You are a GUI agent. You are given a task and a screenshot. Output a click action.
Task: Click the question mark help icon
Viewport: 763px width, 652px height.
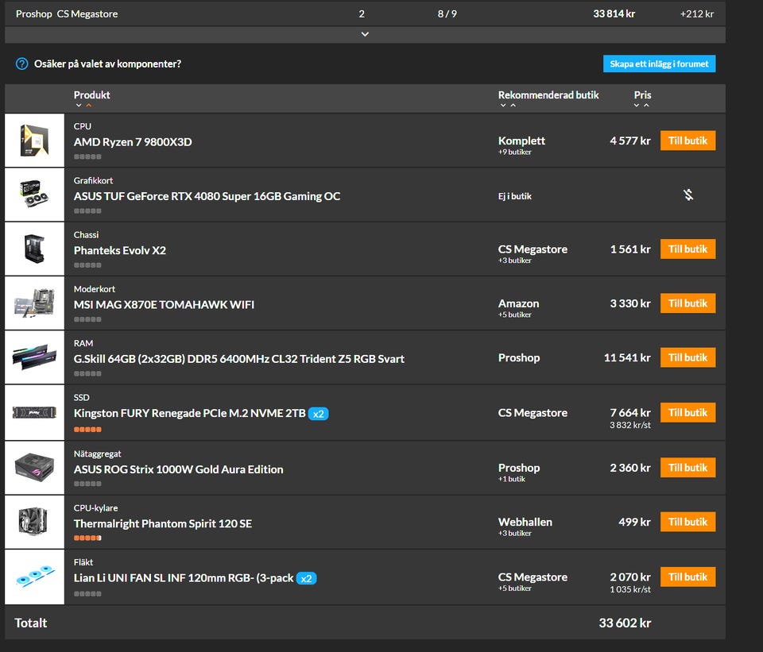click(x=22, y=64)
